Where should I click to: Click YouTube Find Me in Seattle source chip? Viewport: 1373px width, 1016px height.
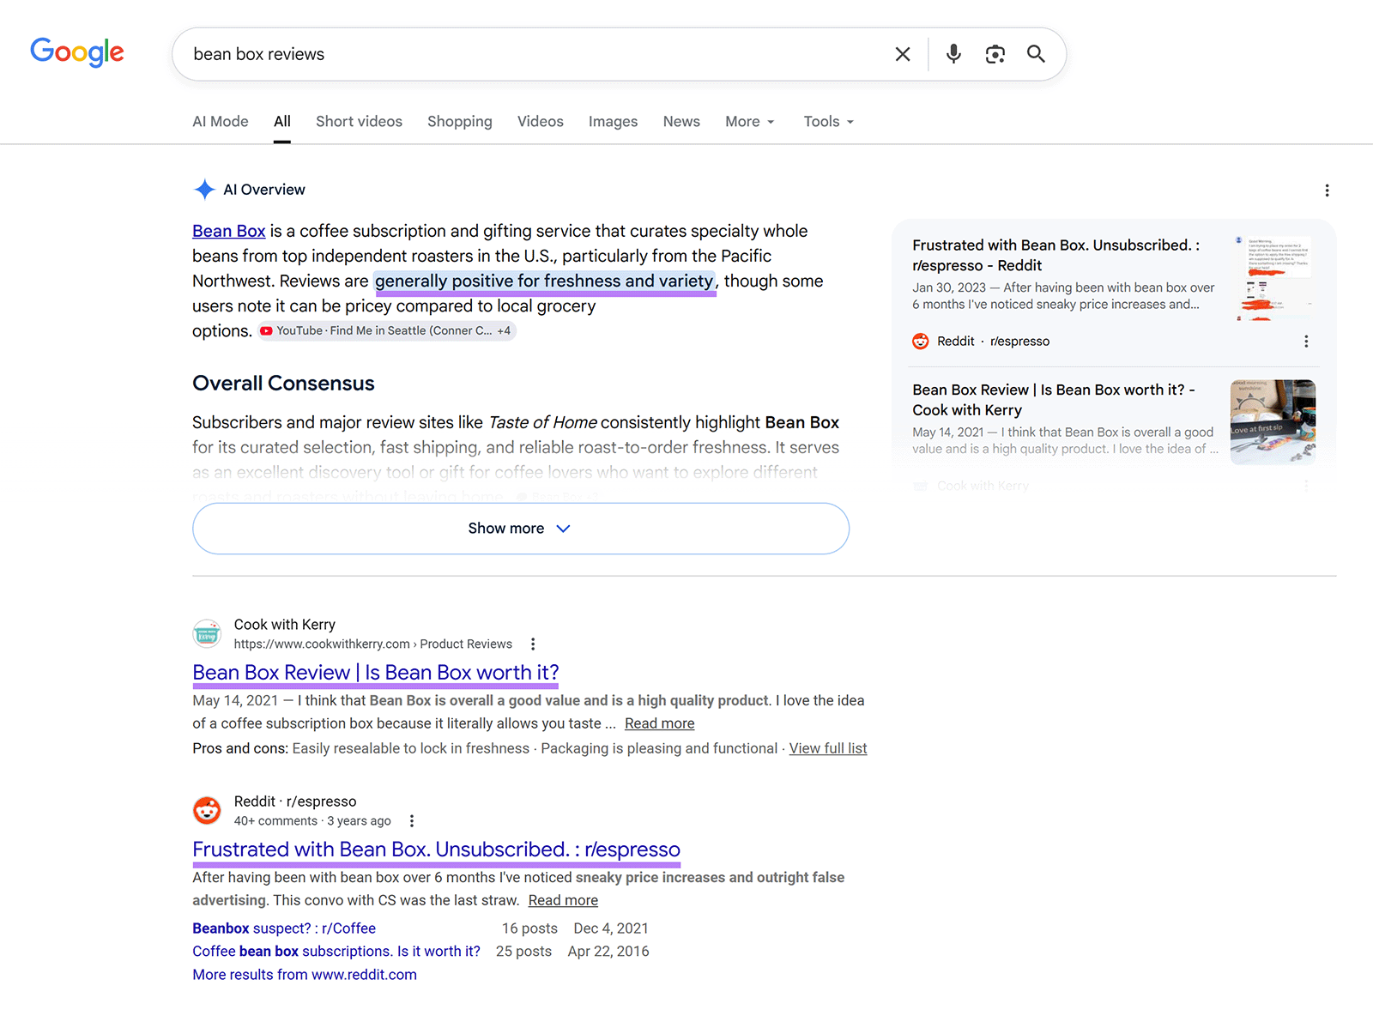coord(388,331)
